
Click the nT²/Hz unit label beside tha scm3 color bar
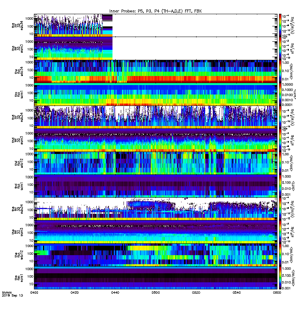(292, 48)
